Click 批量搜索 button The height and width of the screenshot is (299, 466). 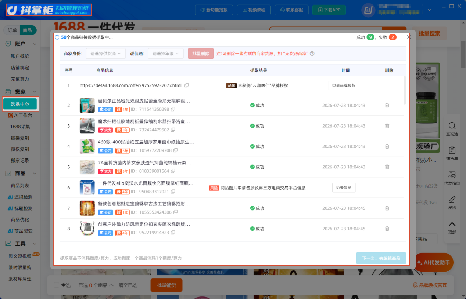429,33
